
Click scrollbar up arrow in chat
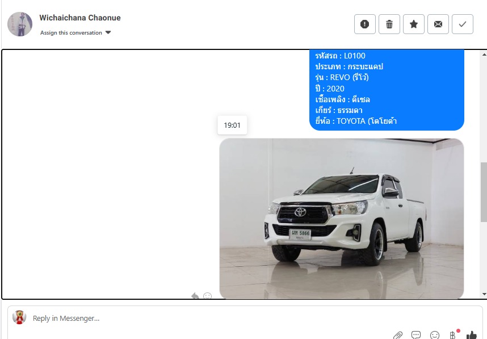click(484, 55)
